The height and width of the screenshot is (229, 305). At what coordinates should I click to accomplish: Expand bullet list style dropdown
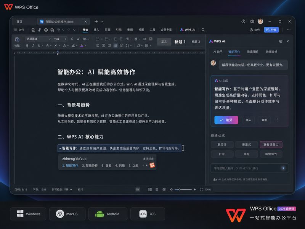click(101, 39)
